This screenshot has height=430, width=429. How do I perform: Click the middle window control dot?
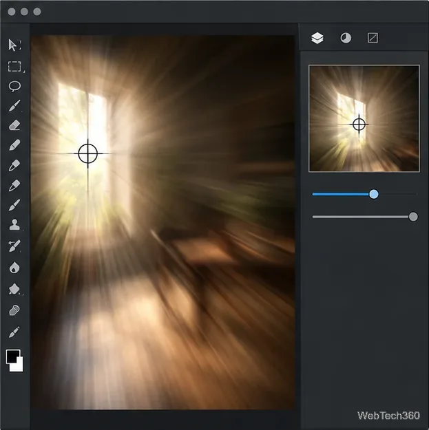tap(24, 12)
